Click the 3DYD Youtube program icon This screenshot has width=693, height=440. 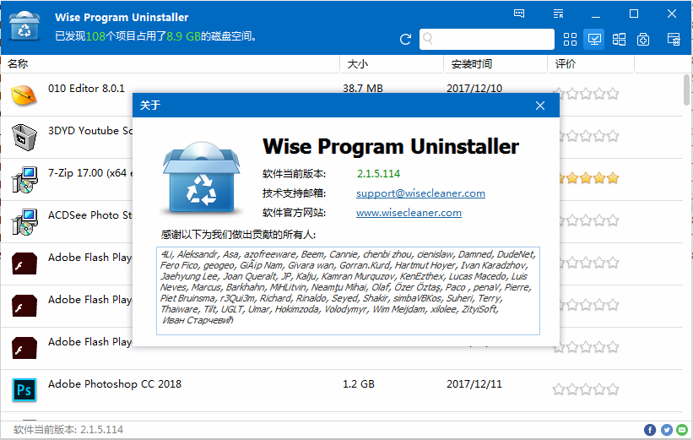(x=24, y=137)
